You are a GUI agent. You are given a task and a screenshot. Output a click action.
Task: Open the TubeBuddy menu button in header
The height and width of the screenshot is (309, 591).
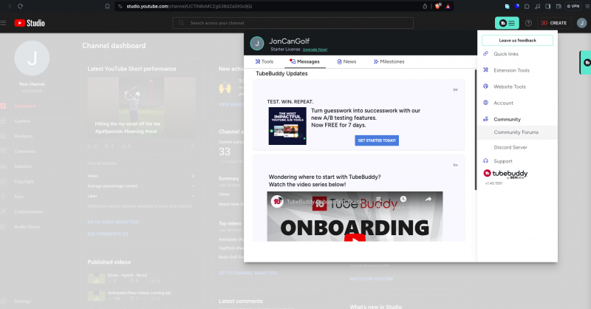[507, 23]
